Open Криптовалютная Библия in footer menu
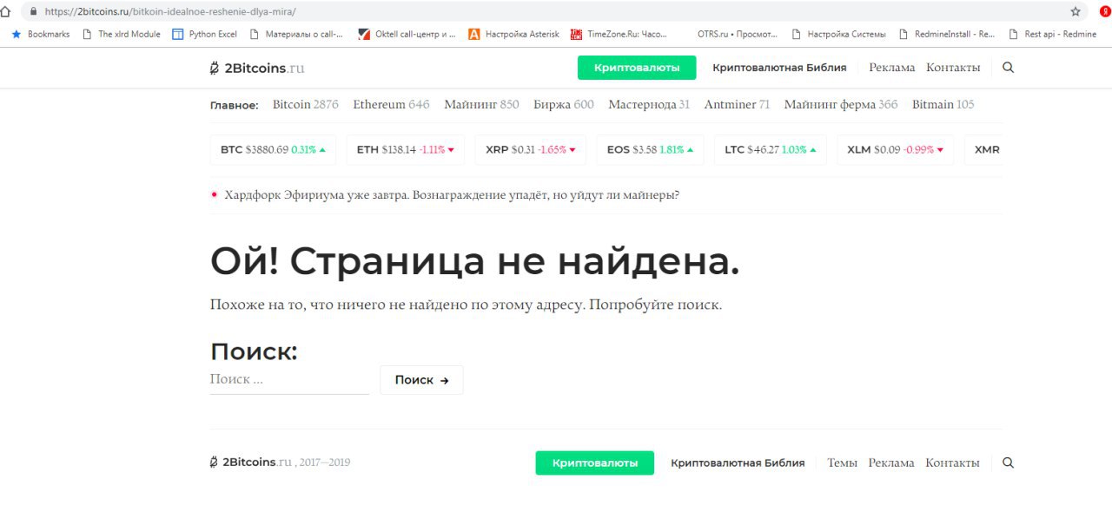Image resolution: width=1112 pixels, height=505 pixels. (738, 463)
